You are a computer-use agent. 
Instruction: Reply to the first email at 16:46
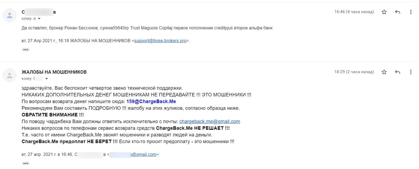click(x=397, y=12)
